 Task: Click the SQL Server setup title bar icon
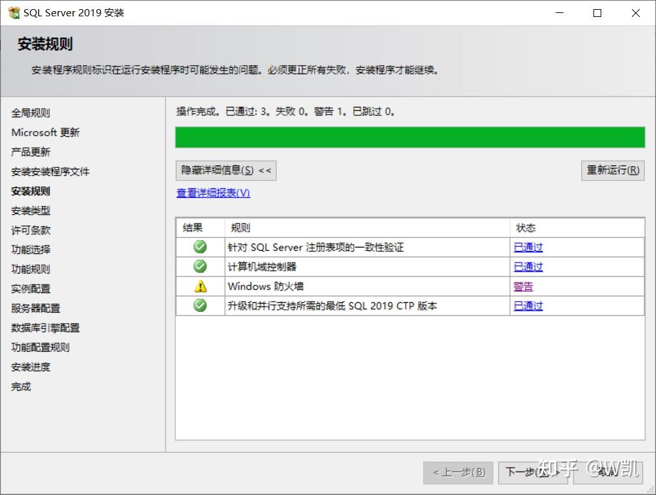click(14, 12)
